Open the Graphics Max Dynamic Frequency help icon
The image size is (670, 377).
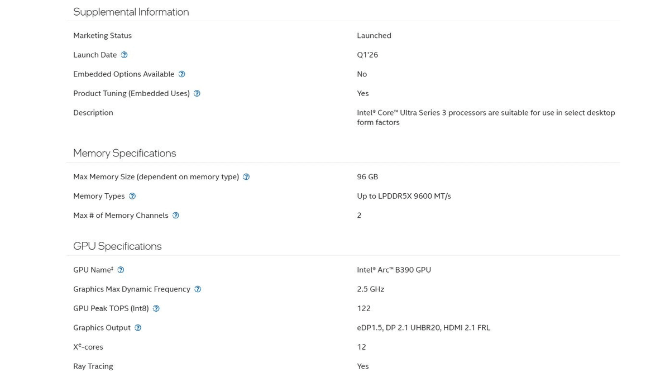[197, 289]
